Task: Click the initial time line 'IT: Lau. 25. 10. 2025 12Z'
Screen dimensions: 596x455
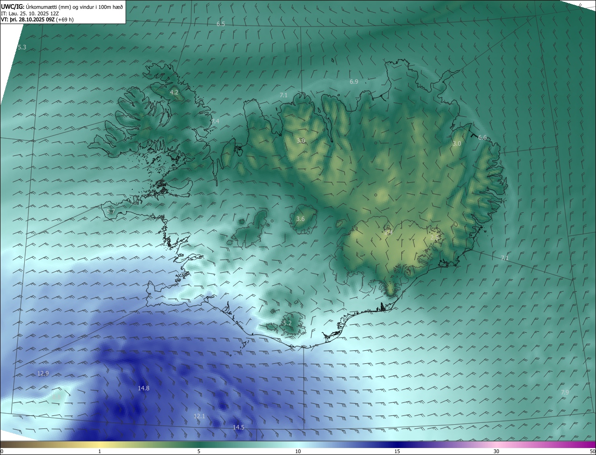Action: tap(30, 13)
